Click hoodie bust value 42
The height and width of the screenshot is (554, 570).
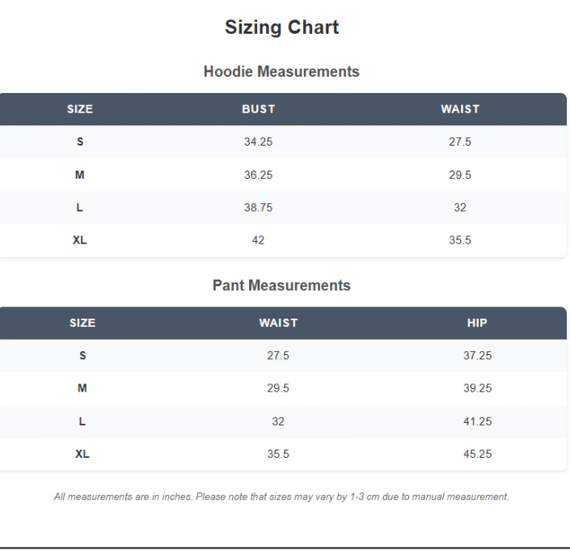pyautogui.click(x=258, y=240)
